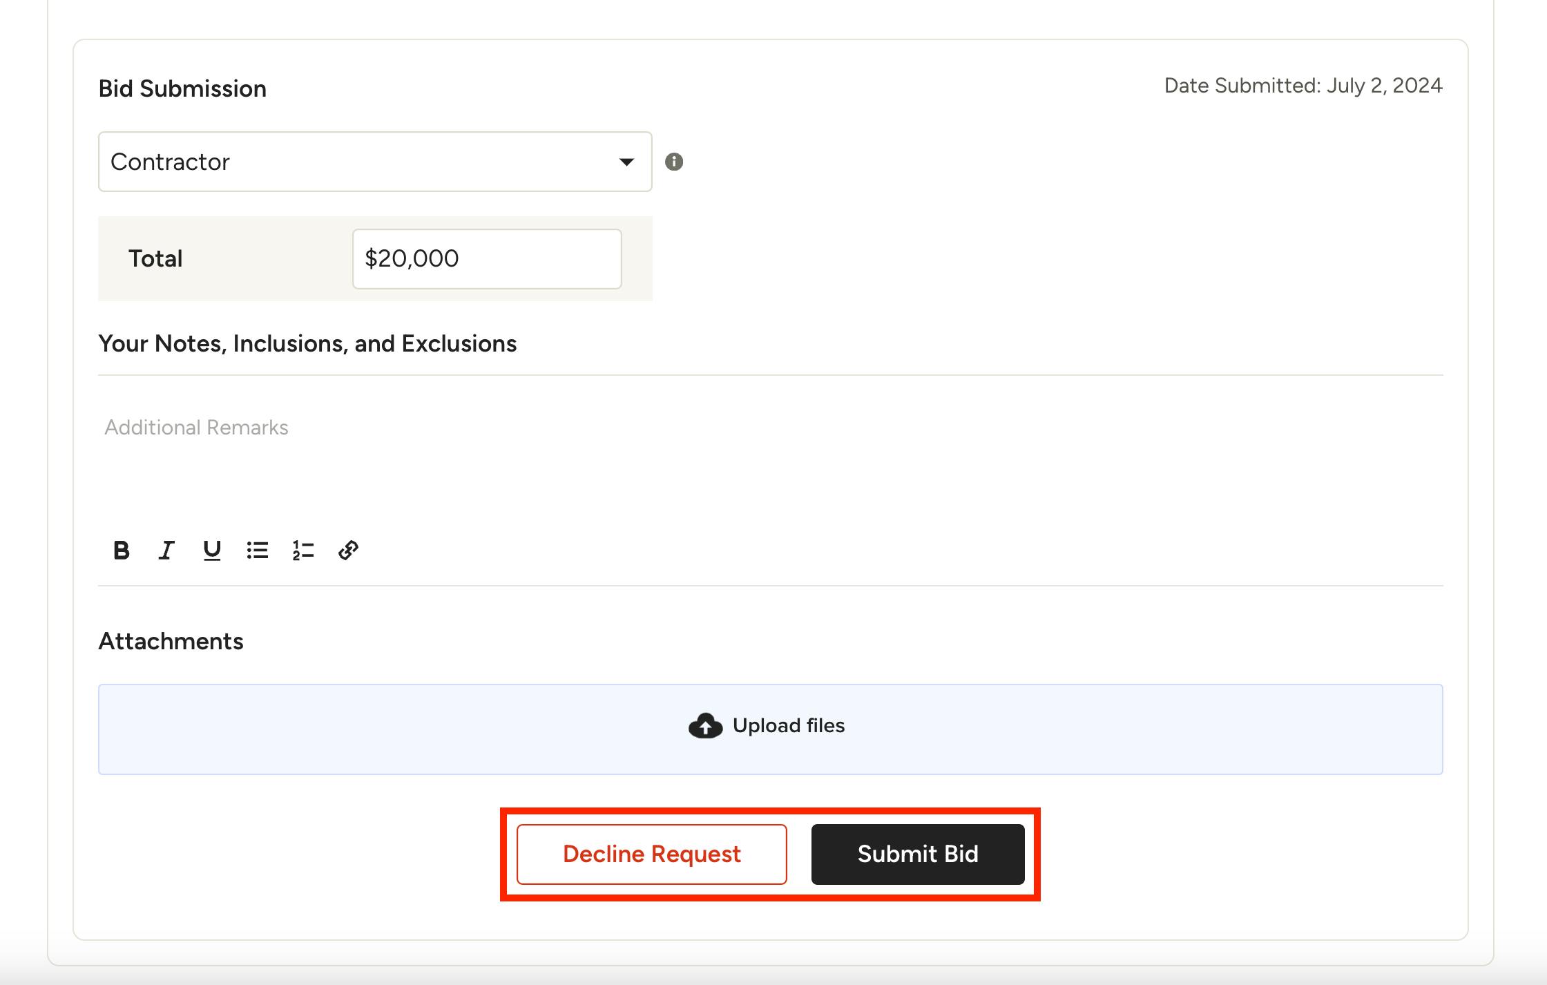Viewport: 1547px width, 985px height.
Task: Toggle underline formatting button
Action: pos(212,551)
